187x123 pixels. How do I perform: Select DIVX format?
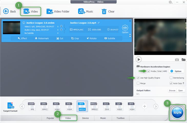[x=107, y=106]
